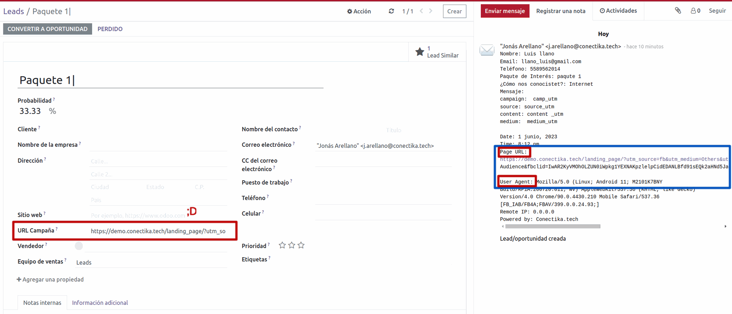Set priority to third star
The width and height of the screenshot is (732, 314).
click(301, 245)
